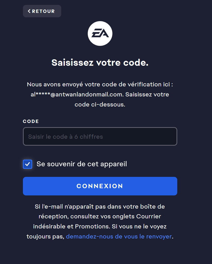This screenshot has height=264, width=212.
Task: Untick the remember this device checkbox
Action: tap(28, 164)
